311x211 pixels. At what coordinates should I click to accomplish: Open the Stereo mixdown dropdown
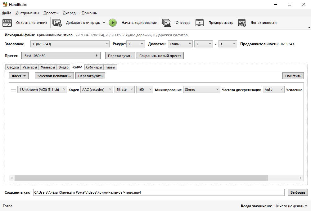(201, 90)
